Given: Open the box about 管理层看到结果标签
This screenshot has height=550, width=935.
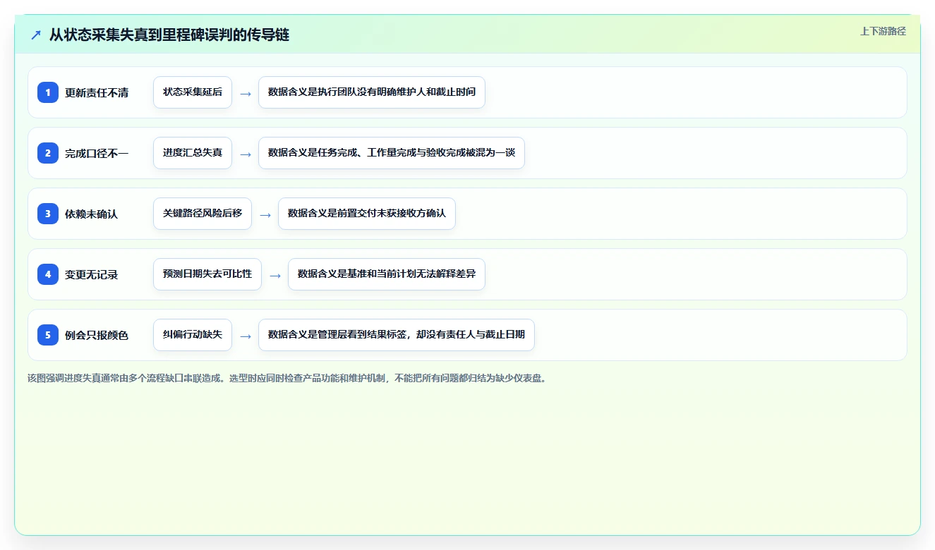Looking at the screenshot, I should coord(397,335).
